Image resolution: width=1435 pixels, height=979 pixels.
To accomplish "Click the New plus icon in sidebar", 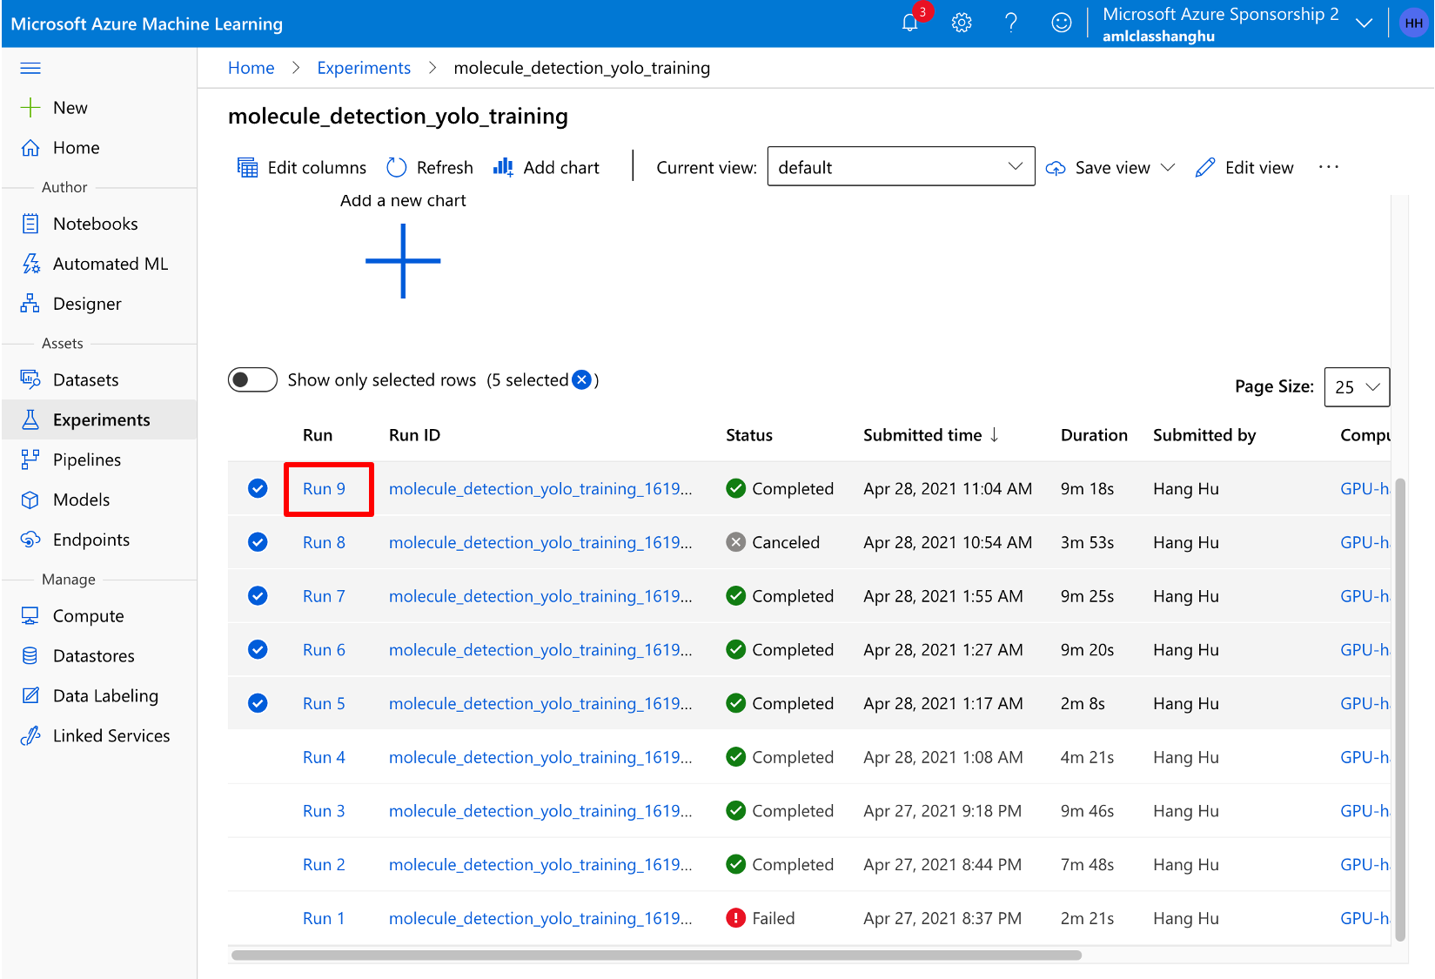I will [x=30, y=108].
